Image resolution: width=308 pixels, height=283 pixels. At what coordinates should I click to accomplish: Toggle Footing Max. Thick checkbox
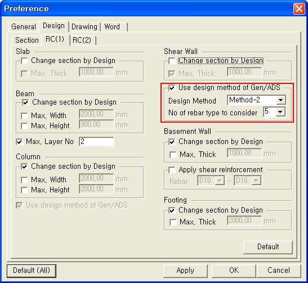pos(173,222)
